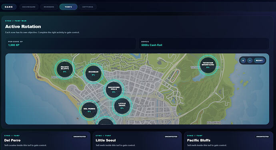This screenshot has height=150, width=276.
Task: Click the 'Each zone has its own objective' subtitle
Action: pos(42,32)
